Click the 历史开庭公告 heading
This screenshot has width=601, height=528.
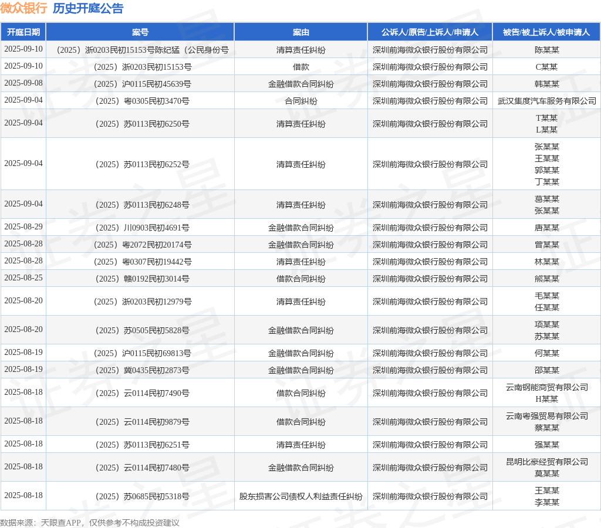(x=88, y=8)
